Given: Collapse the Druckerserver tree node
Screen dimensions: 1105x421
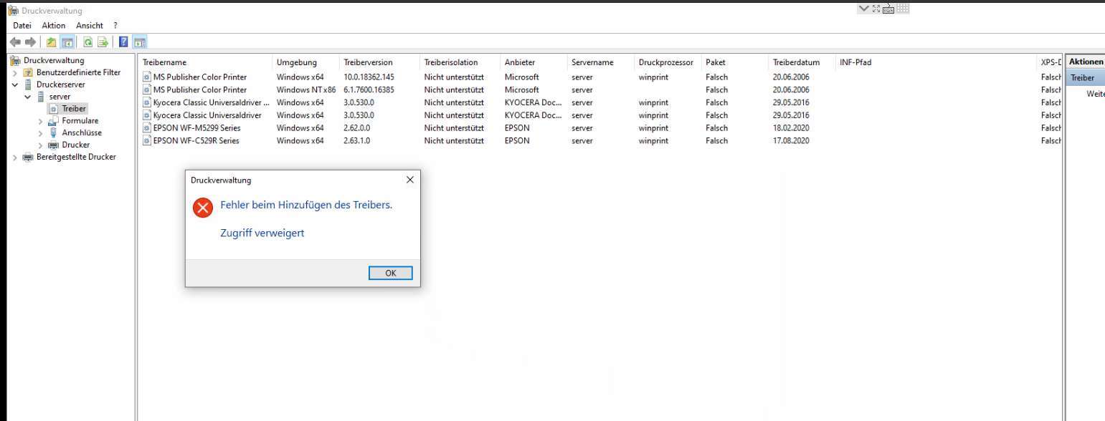Looking at the screenshot, I should (15, 84).
